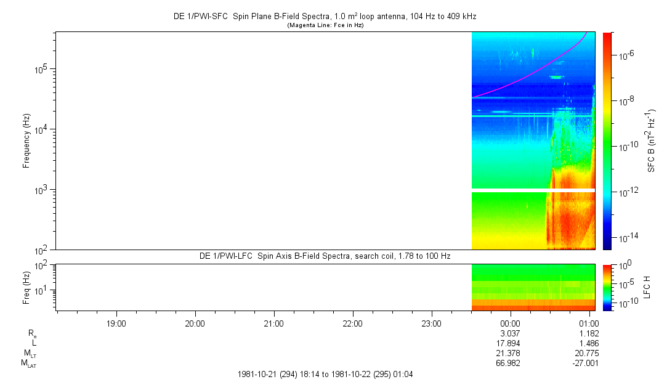Click the date range caption at bottom
Screen dimensions: 667x382
point(325,374)
